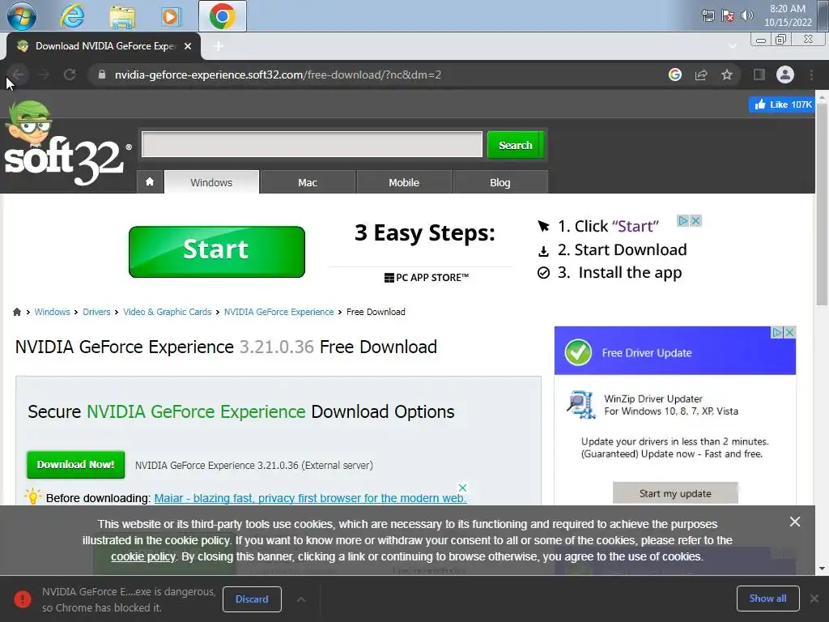The image size is (829, 622).
Task: Click the green Search button
Action: coord(516,145)
